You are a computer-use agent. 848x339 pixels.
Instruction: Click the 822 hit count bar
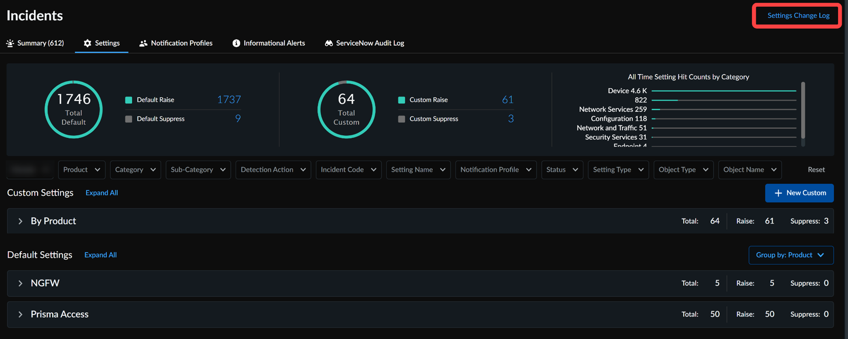click(724, 100)
